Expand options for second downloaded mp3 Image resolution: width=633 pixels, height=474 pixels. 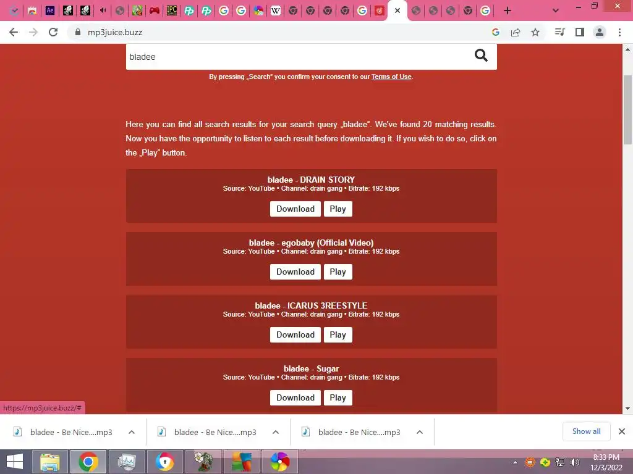pos(276,432)
